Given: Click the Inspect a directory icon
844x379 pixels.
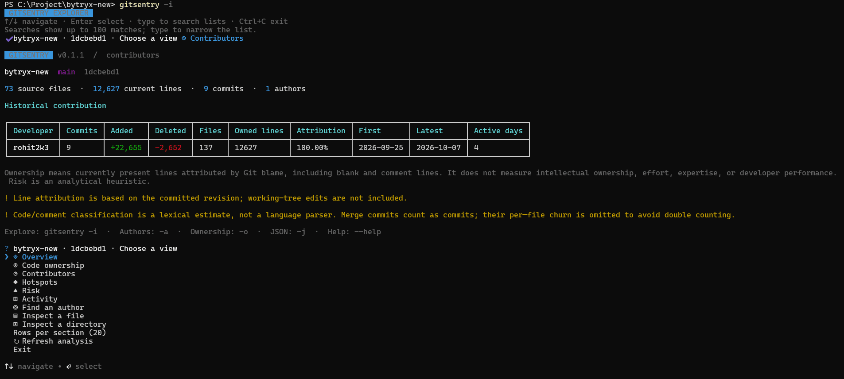Looking at the screenshot, I should pos(16,325).
